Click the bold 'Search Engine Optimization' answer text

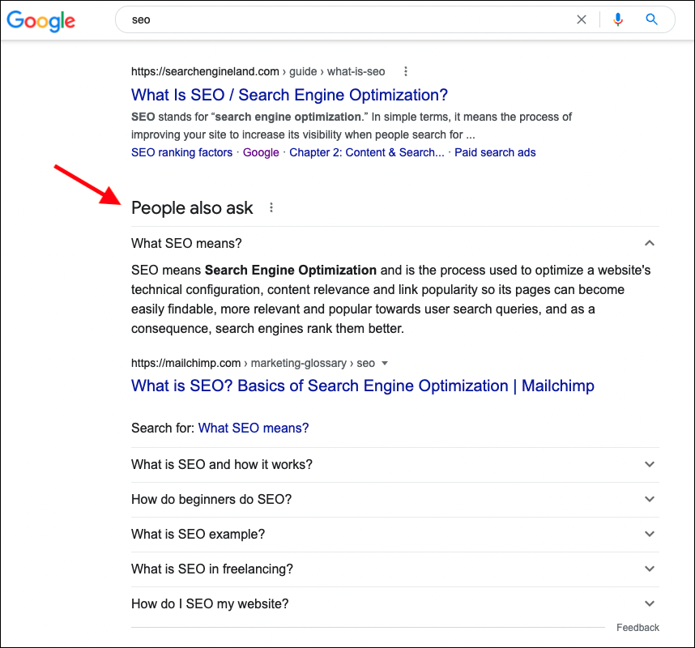pos(290,270)
